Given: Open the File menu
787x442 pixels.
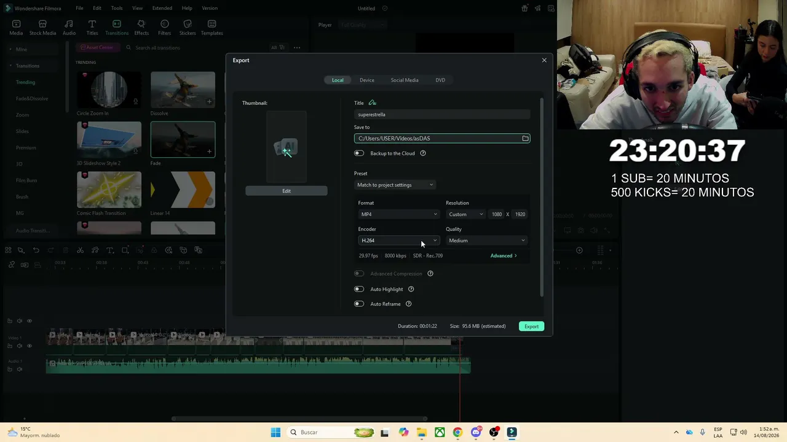Looking at the screenshot, I should point(79,8).
